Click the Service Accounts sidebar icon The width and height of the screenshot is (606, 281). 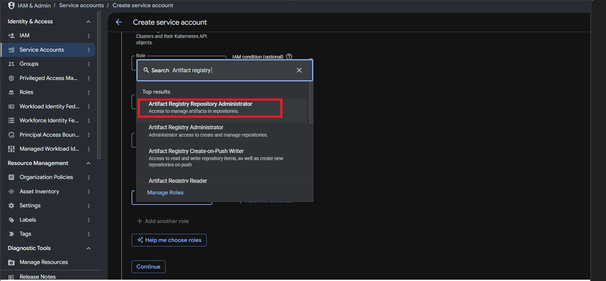[x=11, y=50]
